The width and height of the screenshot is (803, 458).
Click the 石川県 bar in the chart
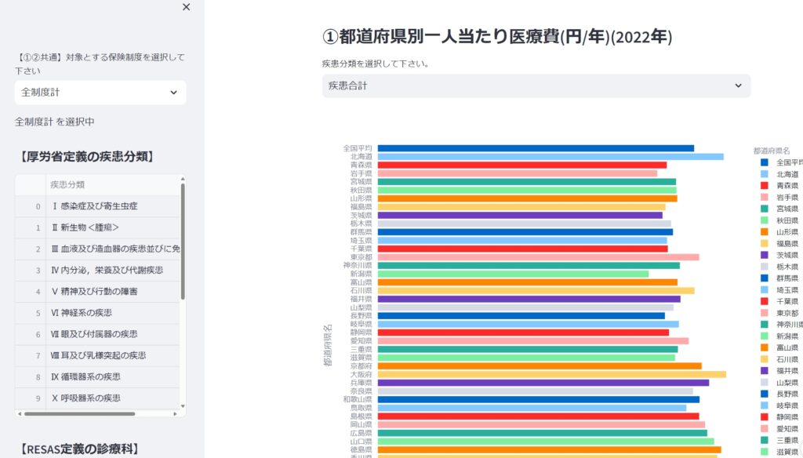click(x=536, y=291)
